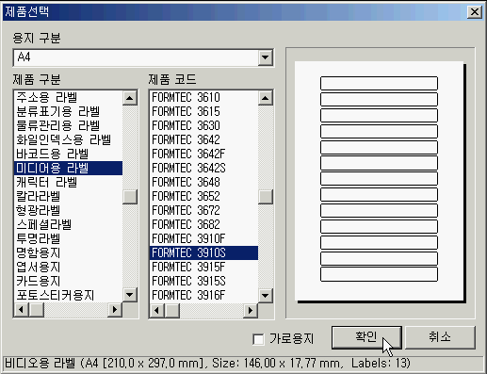Click left arrow of 제품 코드 horizontal scrollbar

pyautogui.click(x=157, y=311)
